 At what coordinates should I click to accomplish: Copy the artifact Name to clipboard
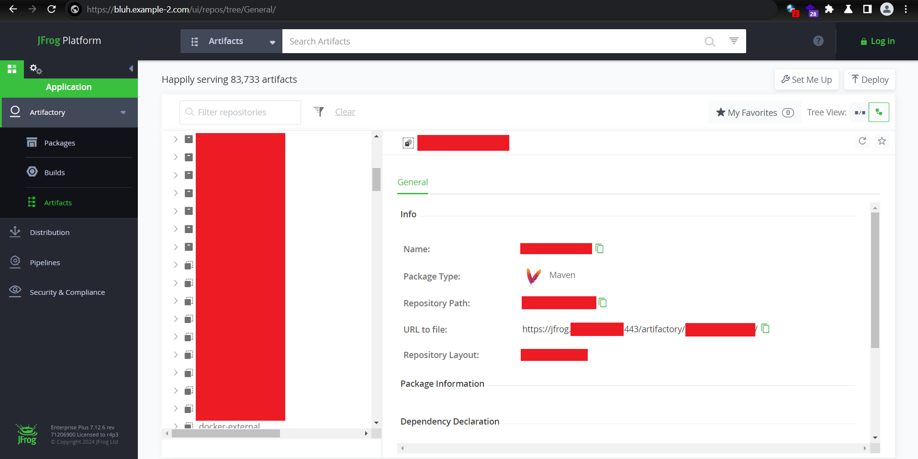pyautogui.click(x=599, y=248)
